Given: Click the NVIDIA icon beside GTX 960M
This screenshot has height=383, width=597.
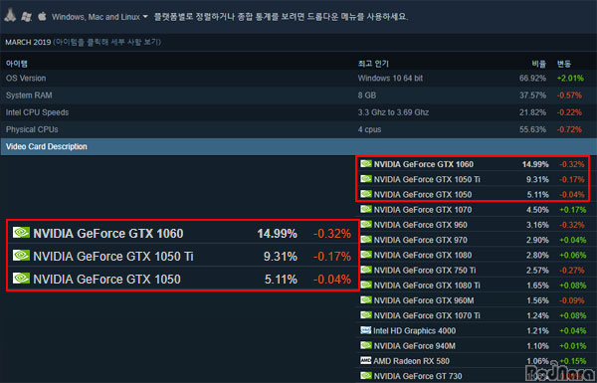Looking at the screenshot, I should click(366, 300).
